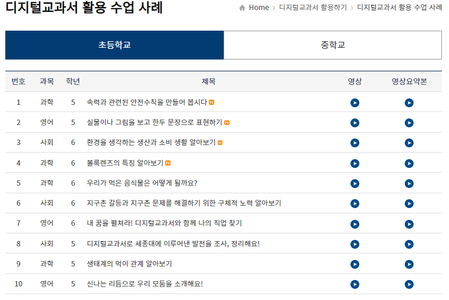
Task: Click the 과목 column header
Action: coord(47,81)
